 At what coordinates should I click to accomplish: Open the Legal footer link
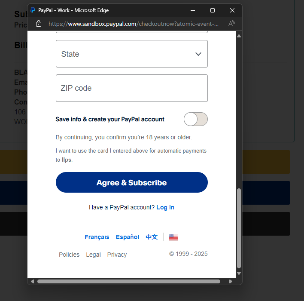click(93, 255)
